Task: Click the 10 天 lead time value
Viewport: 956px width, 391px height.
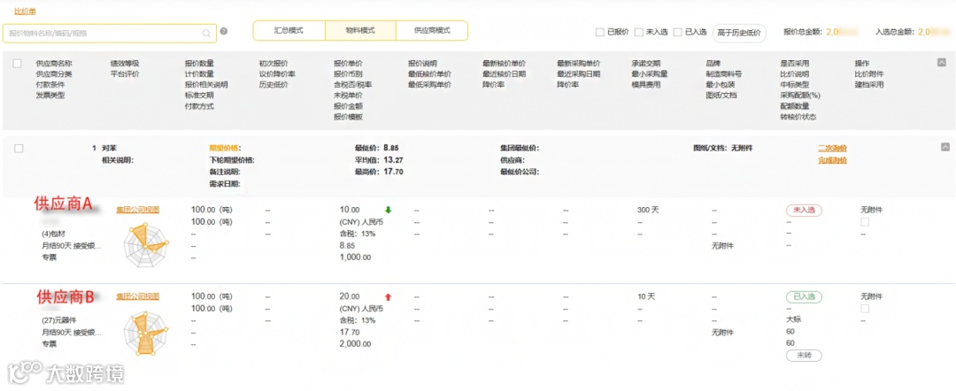Action: coord(646,296)
